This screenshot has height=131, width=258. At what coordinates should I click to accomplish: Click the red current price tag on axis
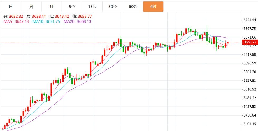click(250, 42)
